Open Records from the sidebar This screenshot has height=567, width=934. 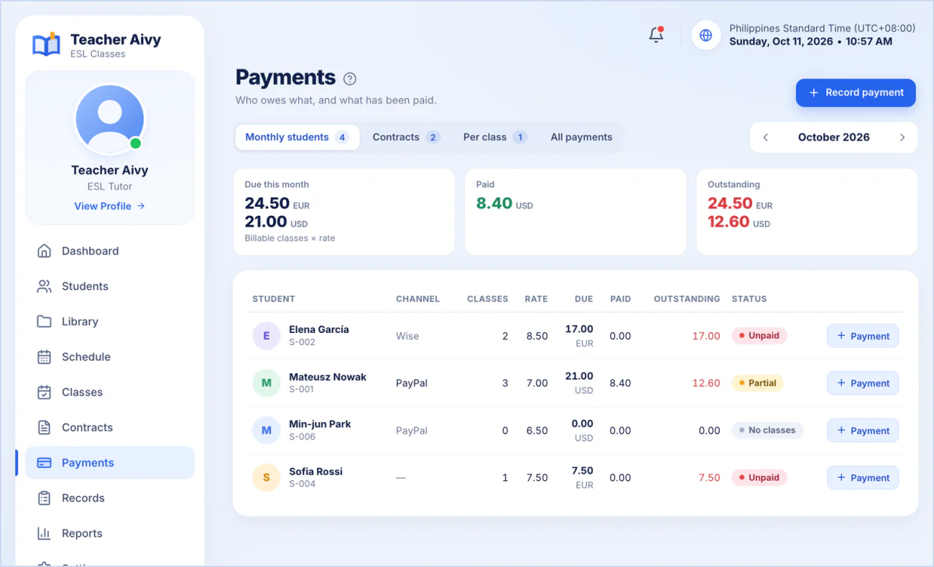[x=110, y=498]
